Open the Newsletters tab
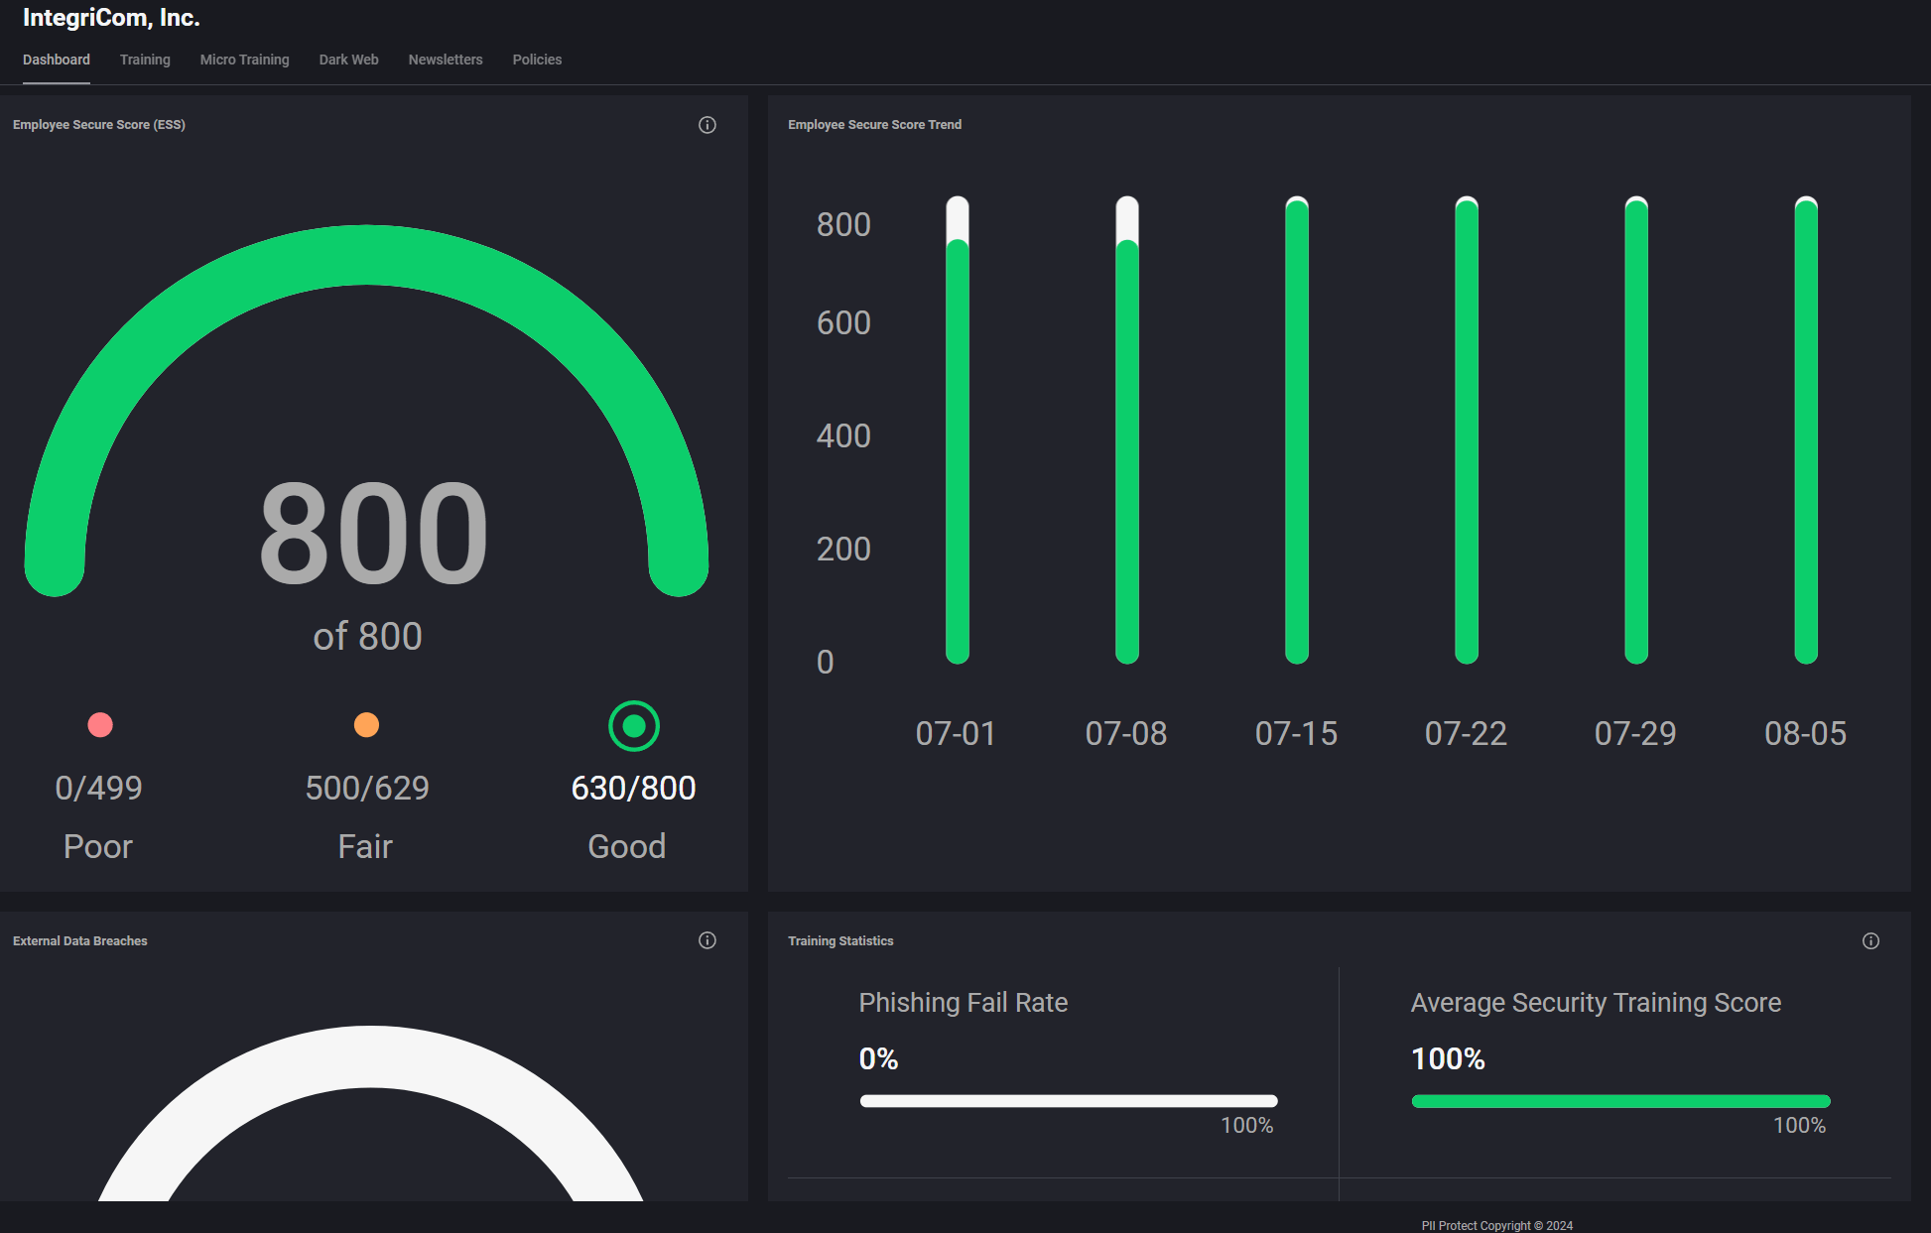 coord(446,60)
